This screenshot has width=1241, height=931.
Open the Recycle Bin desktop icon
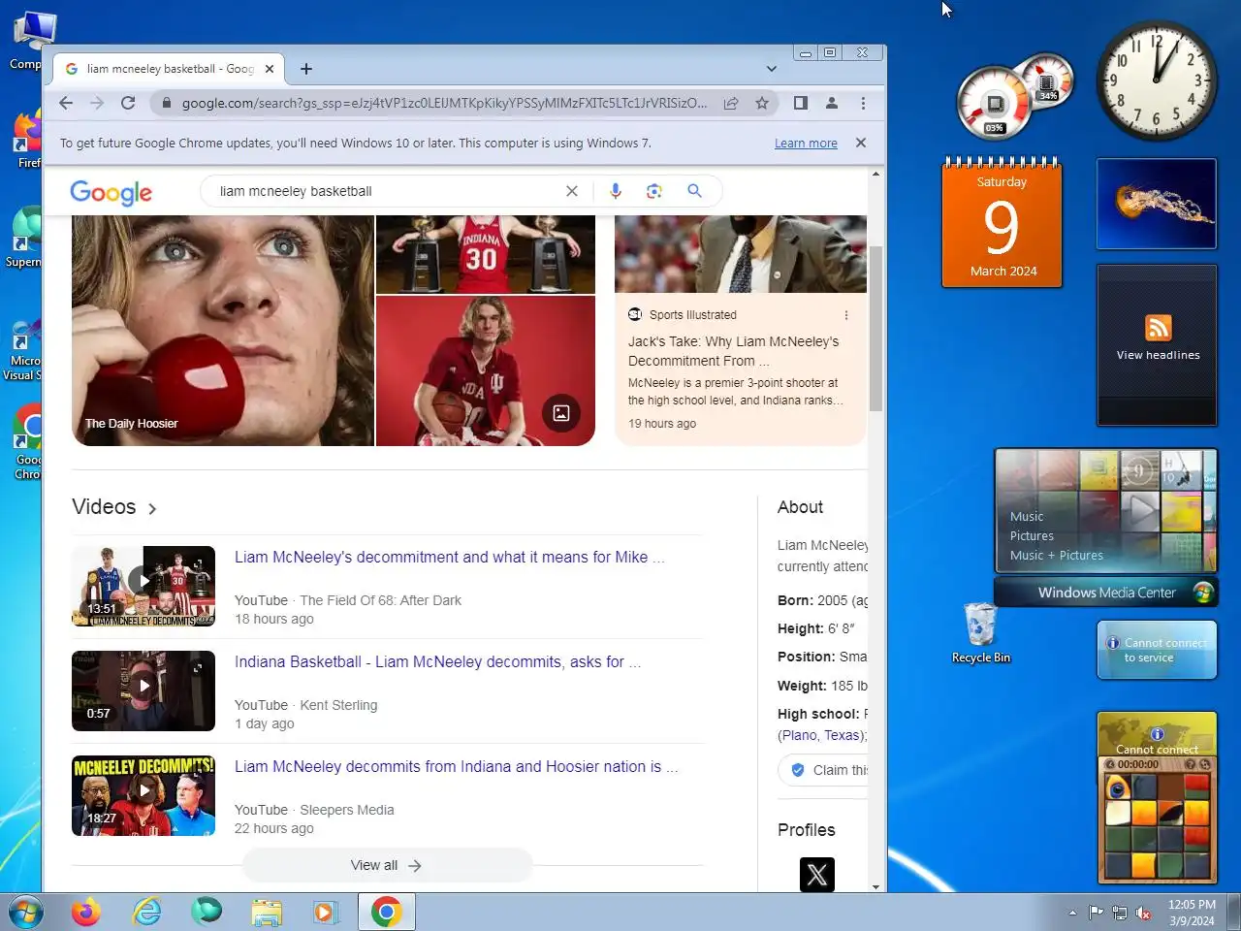click(x=981, y=632)
